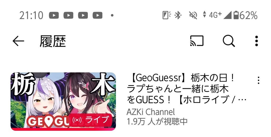The height and width of the screenshot is (137, 271).
Task: Tap the first YouTube notification icon in status bar
Action: (x=54, y=15)
